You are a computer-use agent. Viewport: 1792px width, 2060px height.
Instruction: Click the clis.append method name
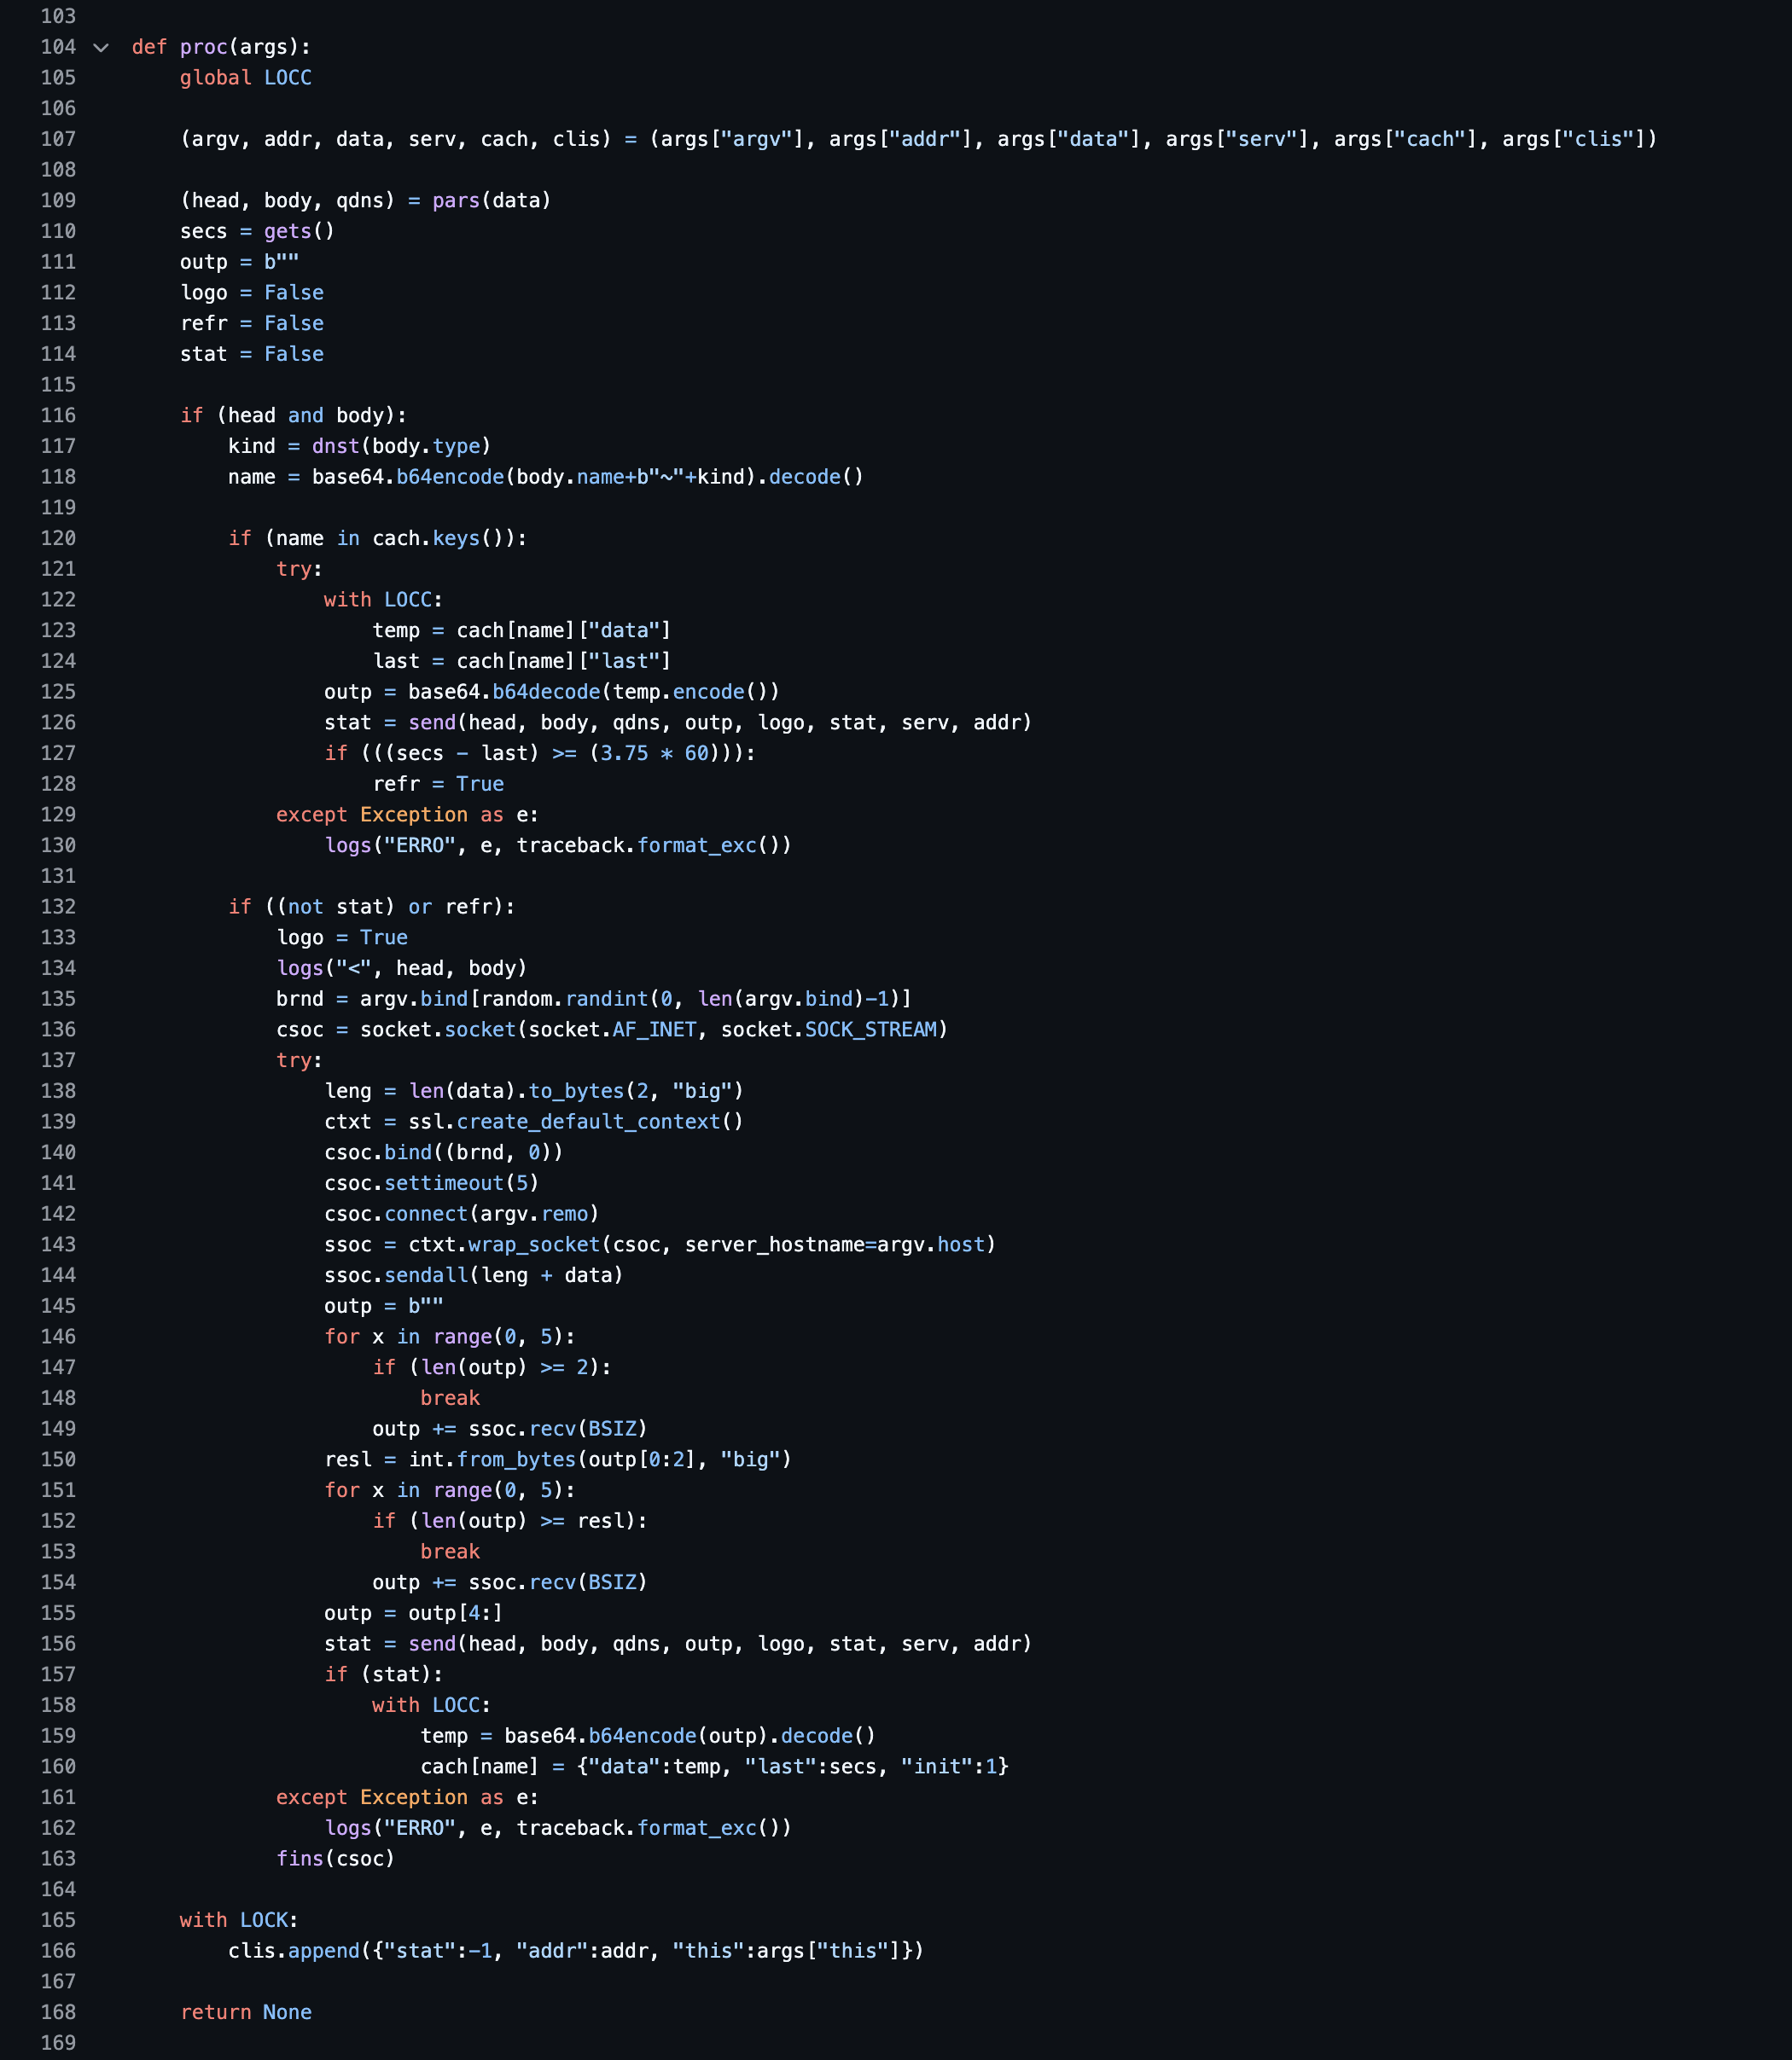click(324, 1951)
